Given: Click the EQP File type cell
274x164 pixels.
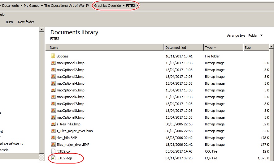Looking at the screenshot, I should (x=211, y=158).
